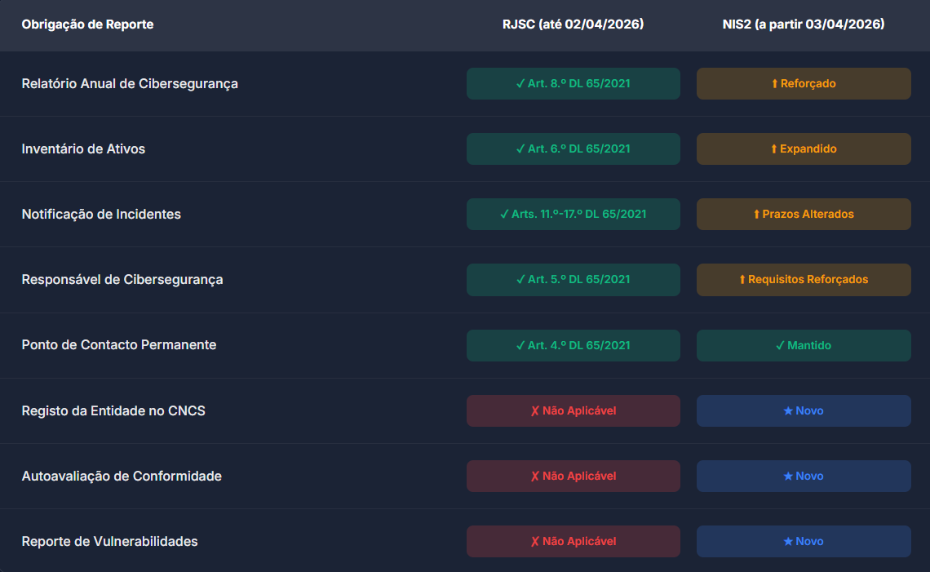Click 'Novo' badge for Reporte de Vulnerabilidades
This screenshot has width=930, height=572.
coord(804,541)
